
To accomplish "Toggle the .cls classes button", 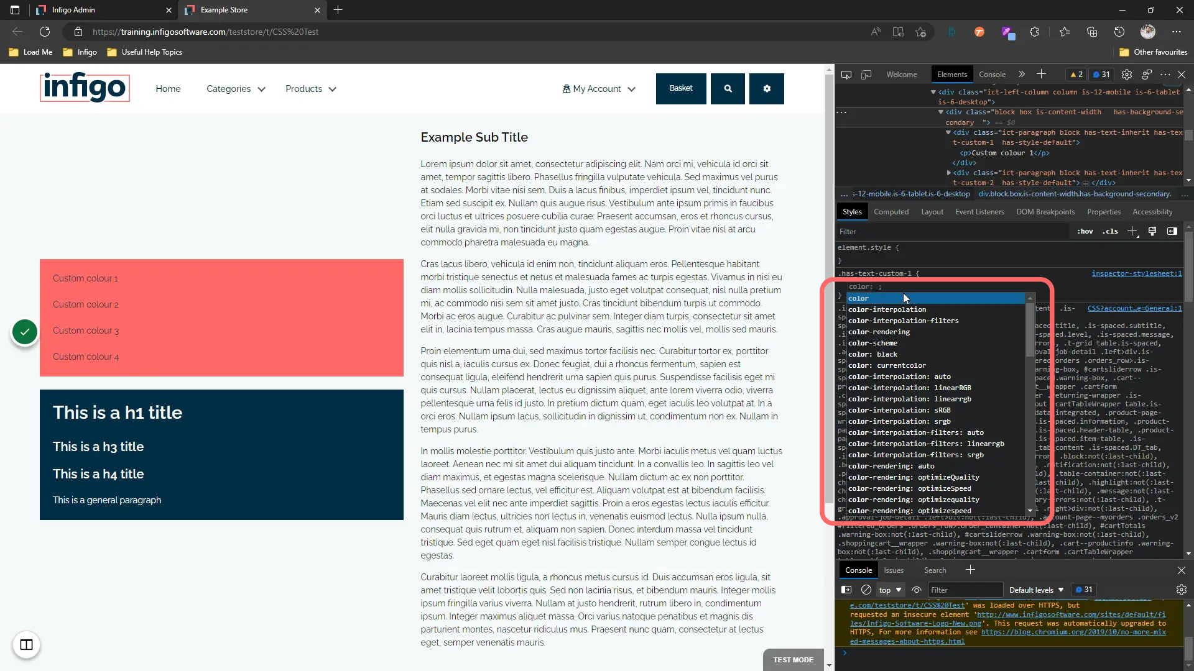I will tap(1111, 231).
